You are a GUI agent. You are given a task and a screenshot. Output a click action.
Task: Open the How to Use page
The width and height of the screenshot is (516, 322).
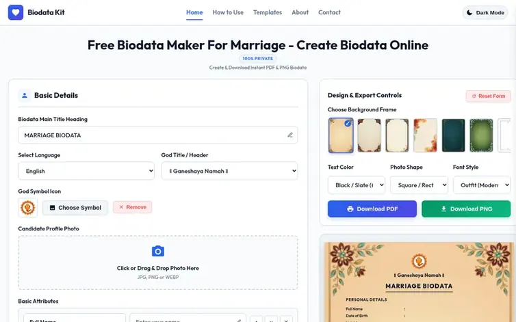(x=228, y=12)
